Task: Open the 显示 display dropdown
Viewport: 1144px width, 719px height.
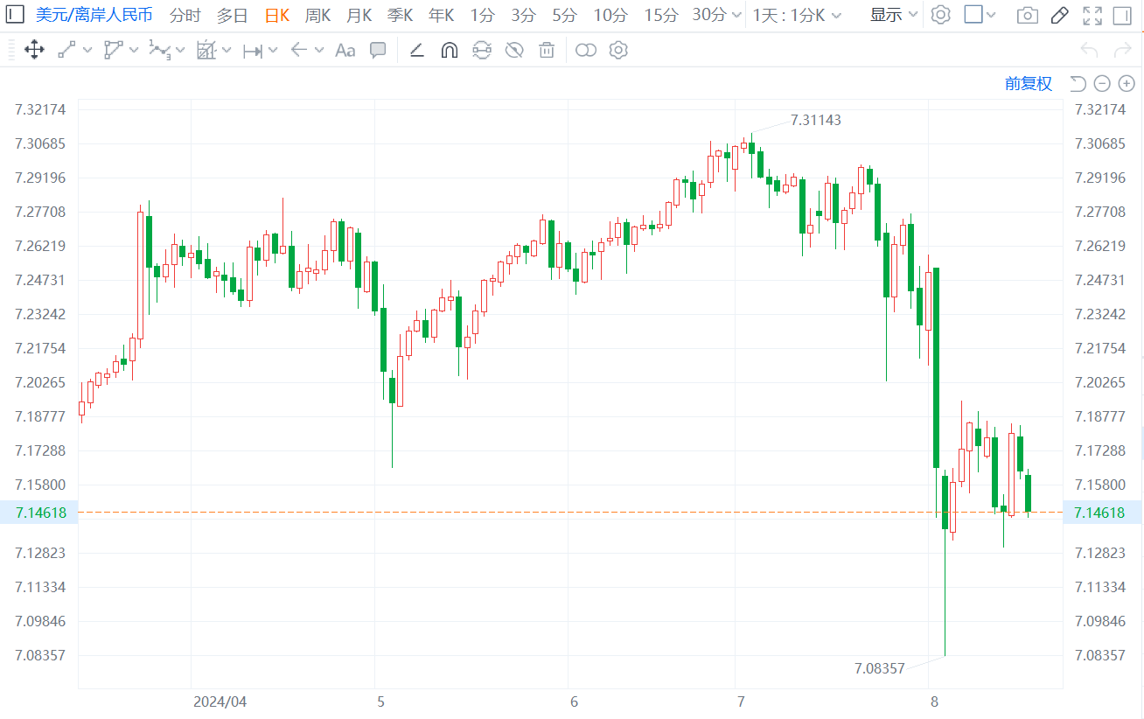Action: tap(894, 15)
